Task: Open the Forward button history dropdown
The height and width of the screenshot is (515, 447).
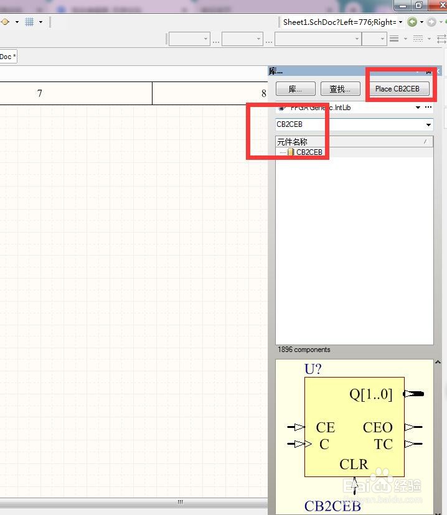Action: click(x=441, y=22)
